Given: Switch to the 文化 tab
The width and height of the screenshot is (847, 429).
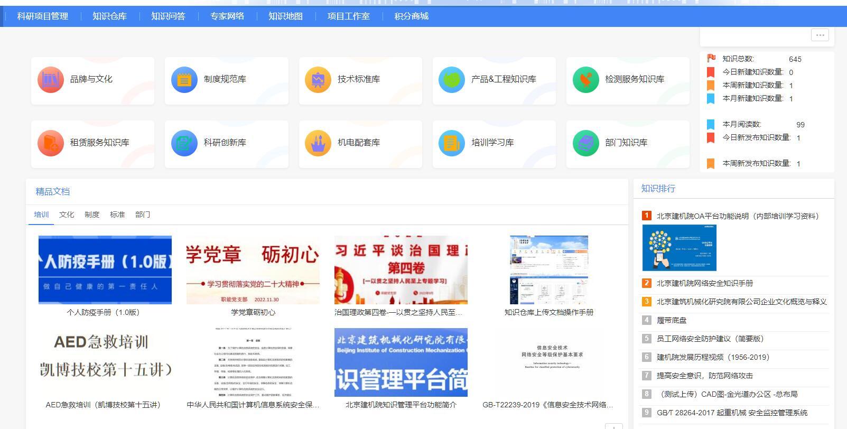Looking at the screenshot, I should point(67,215).
